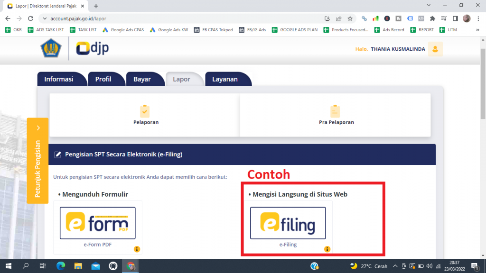The image size is (486, 273).
Task: Open the ADS TASK LIST bookmark
Action: point(47,29)
